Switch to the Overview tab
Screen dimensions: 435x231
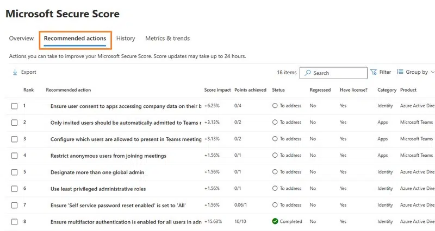point(21,39)
